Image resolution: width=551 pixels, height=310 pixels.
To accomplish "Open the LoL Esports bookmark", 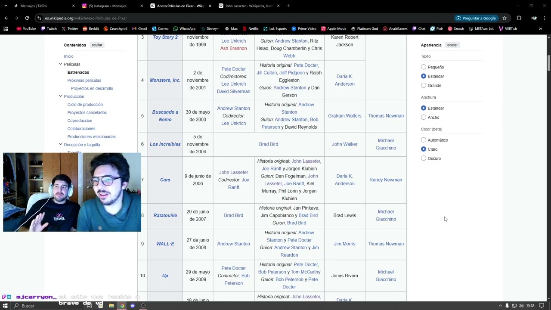I will 275,28.
